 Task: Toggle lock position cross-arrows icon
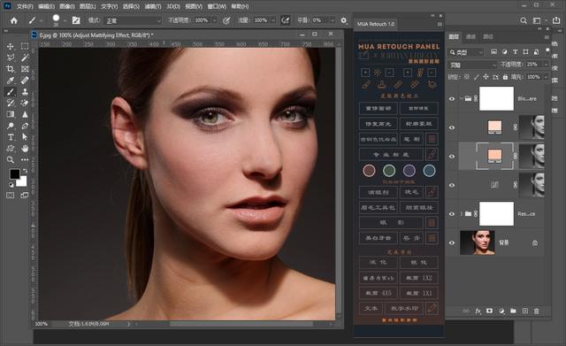point(486,77)
